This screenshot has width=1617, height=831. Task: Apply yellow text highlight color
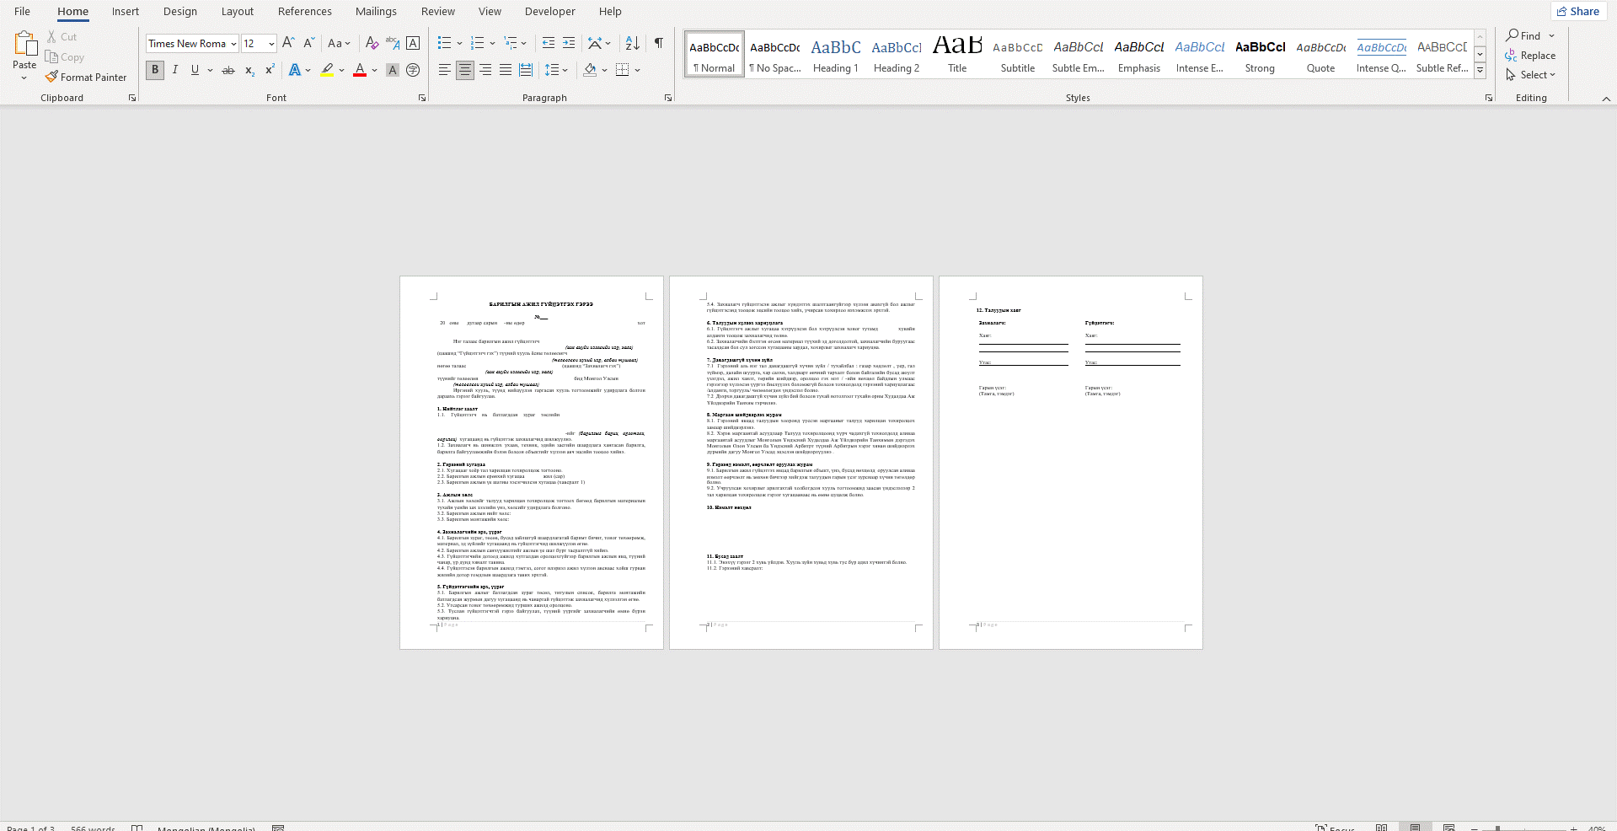[327, 70]
